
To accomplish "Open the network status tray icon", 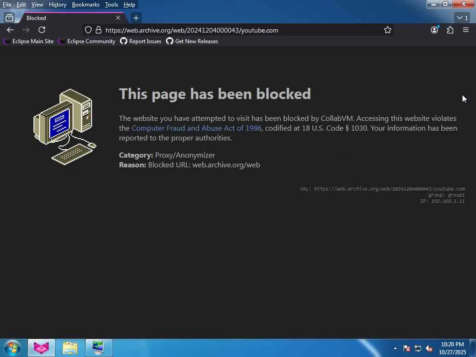I will click(x=418, y=348).
